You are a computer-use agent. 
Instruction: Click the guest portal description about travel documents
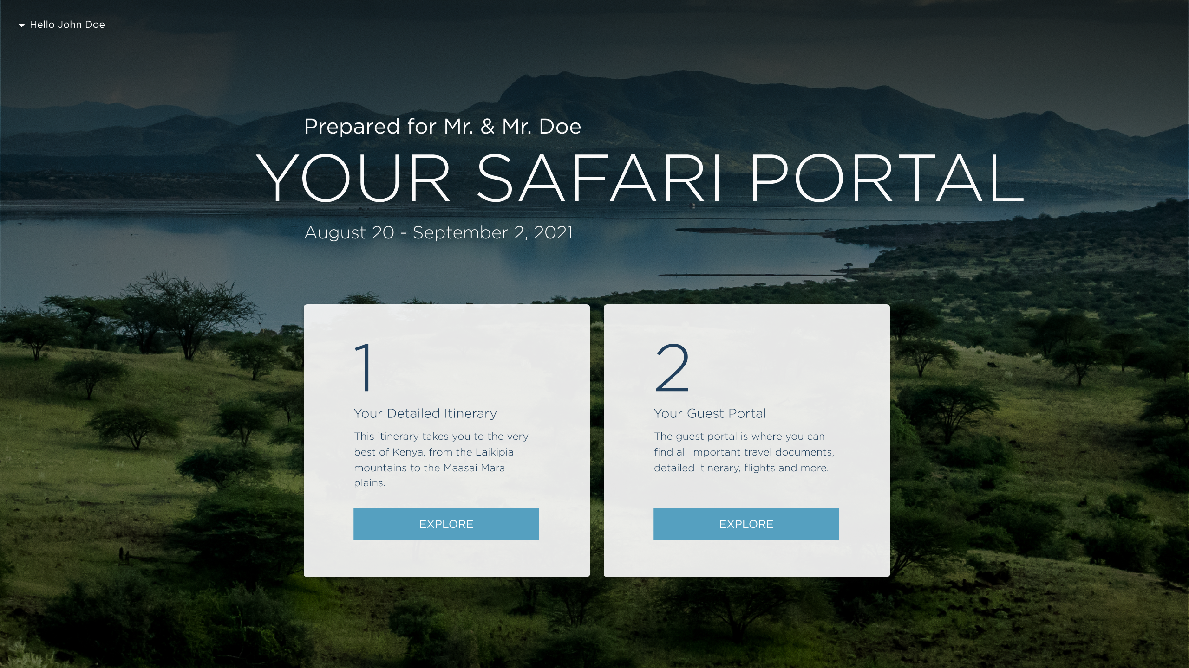tap(744, 452)
